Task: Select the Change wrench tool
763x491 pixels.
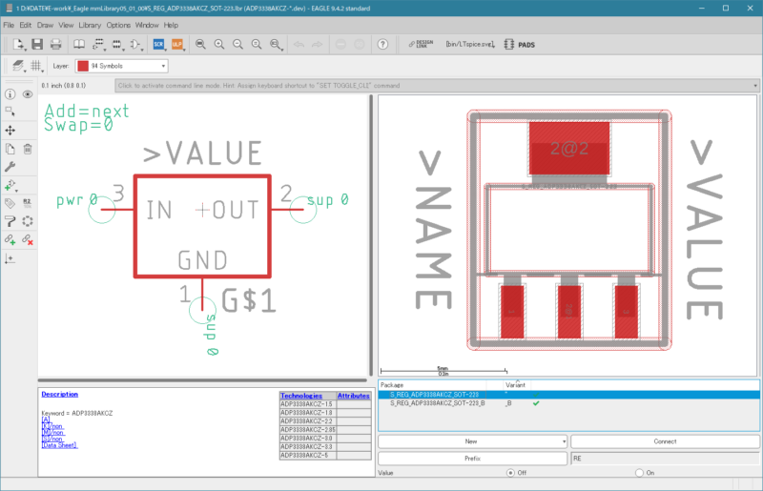Action: [x=10, y=167]
